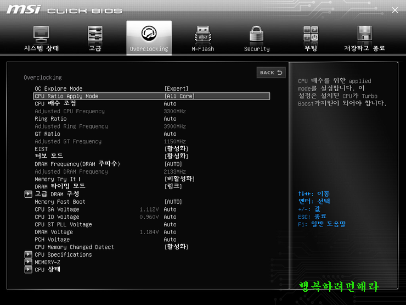Click the 2133MHz Adjusted DRAM Frequency value
406x305 pixels.
tap(175, 171)
